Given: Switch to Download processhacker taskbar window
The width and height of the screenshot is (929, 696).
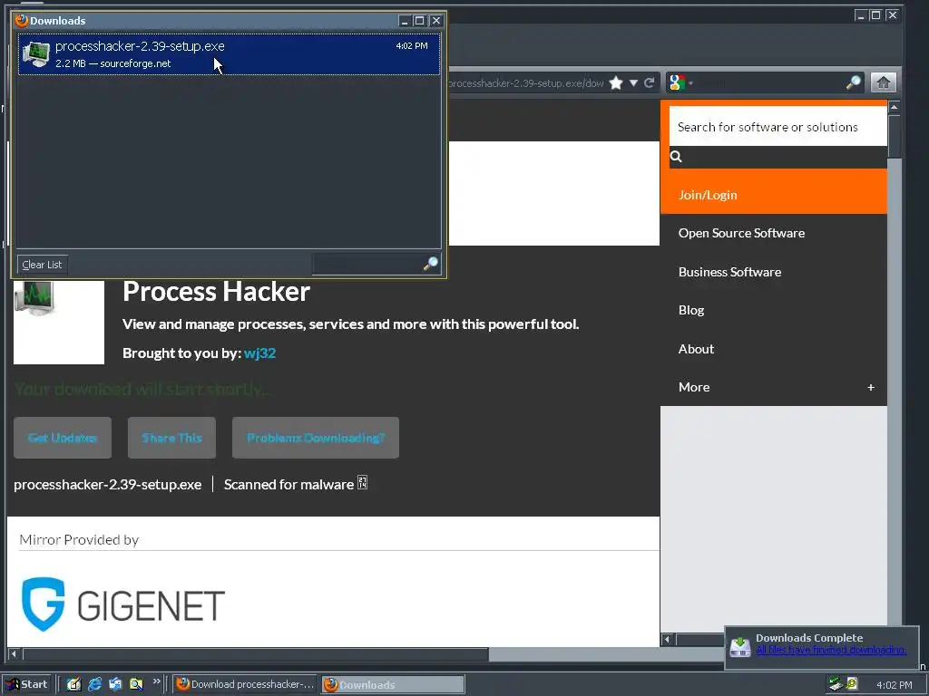Looking at the screenshot, I should pyautogui.click(x=245, y=684).
